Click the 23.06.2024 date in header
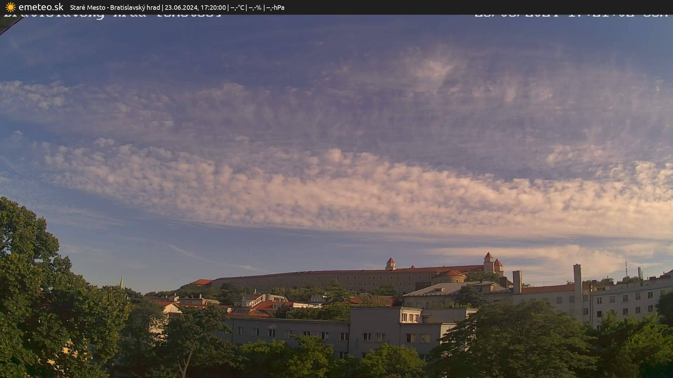 (181, 7)
